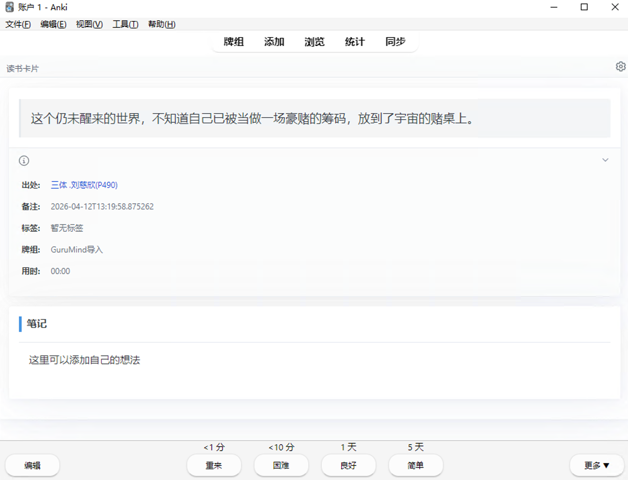Go to 牌组 decks view
The height and width of the screenshot is (480, 628).
[234, 42]
